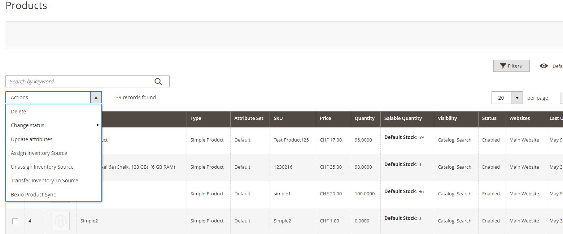
Task: Open the per page count dropdown
Action: coord(517,98)
